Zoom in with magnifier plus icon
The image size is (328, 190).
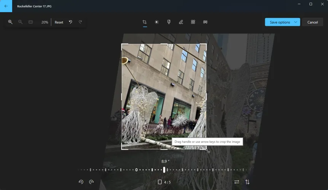pos(10,22)
